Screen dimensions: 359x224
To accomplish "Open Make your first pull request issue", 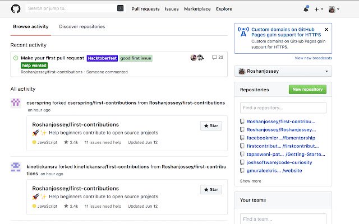I will 52,58.
